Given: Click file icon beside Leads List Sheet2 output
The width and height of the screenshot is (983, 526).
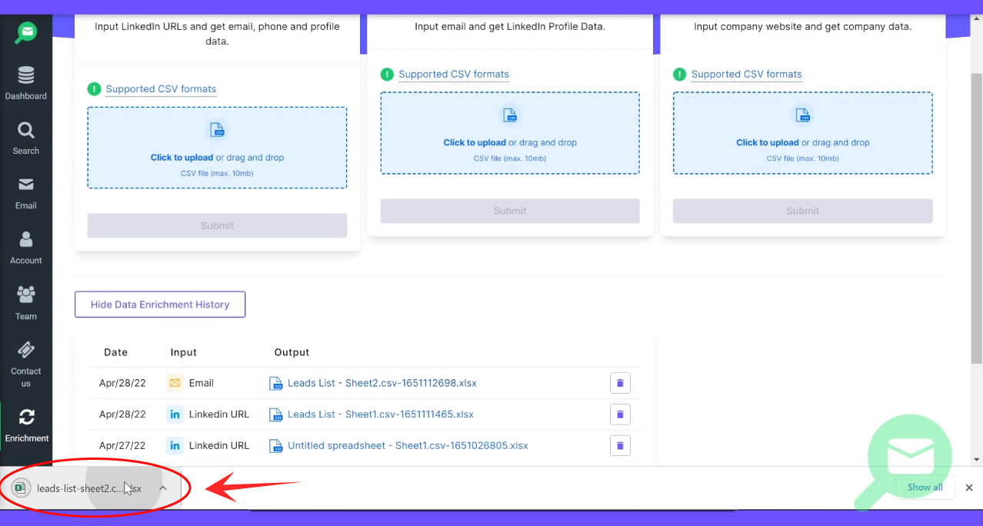Looking at the screenshot, I should [x=276, y=383].
